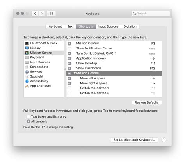Select the Shortcuts tab

pyautogui.click(x=86, y=26)
